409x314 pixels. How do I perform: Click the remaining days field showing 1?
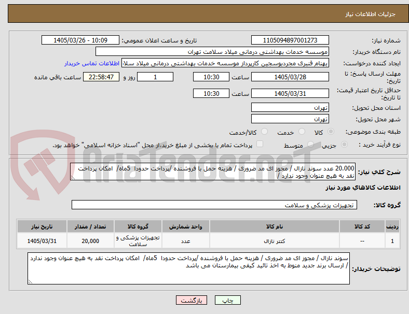point(155,77)
